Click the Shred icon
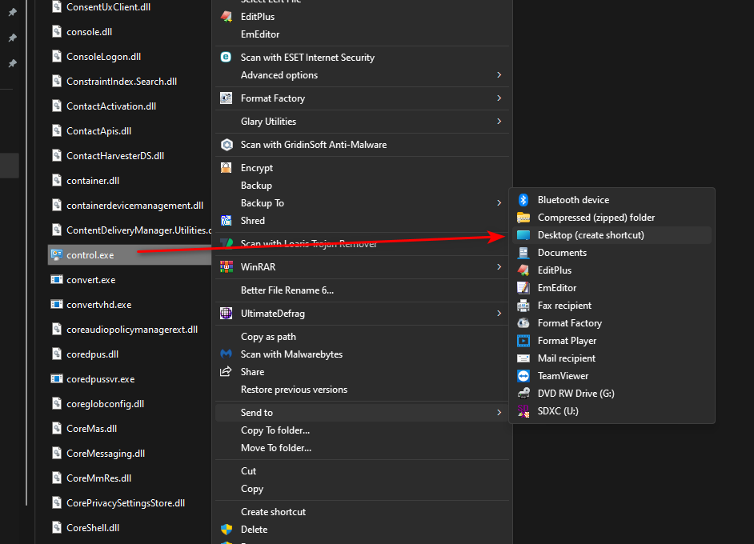This screenshot has height=544, width=754. click(226, 221)
